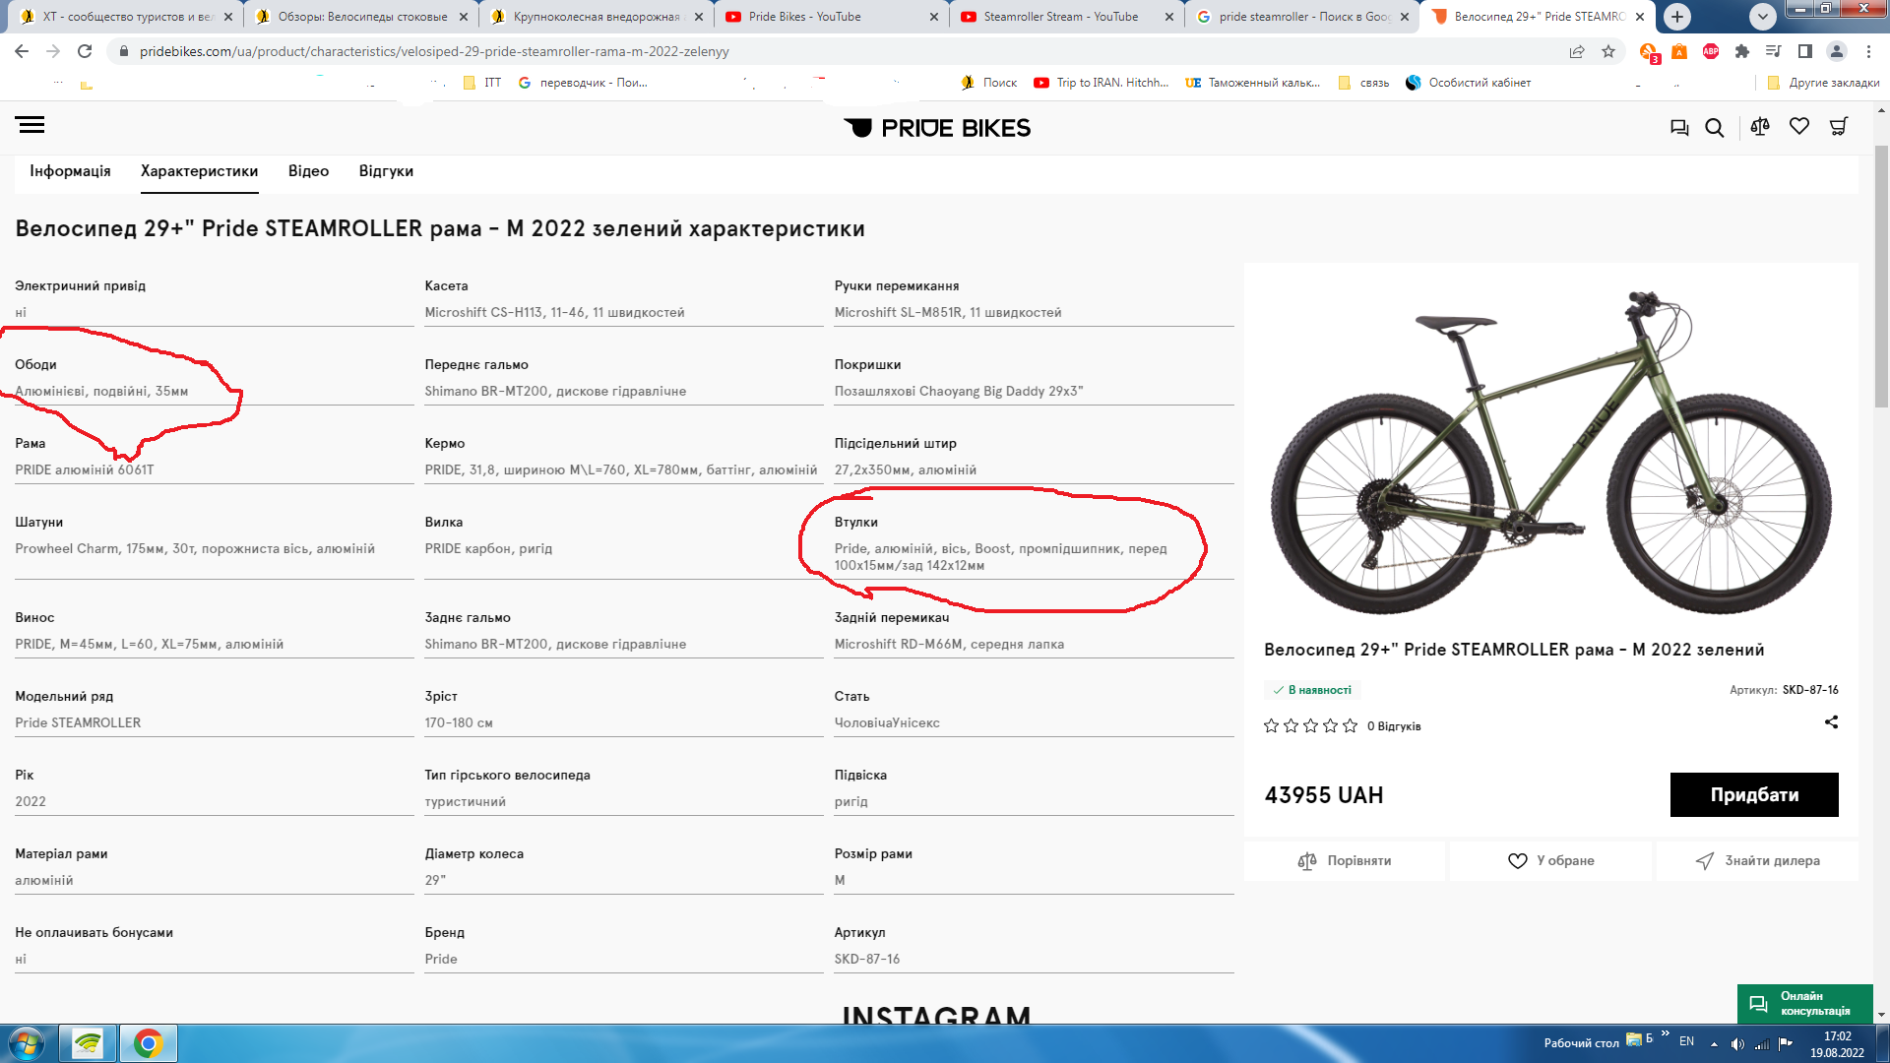Viewport: 1890px width, 1063px height.
Task: Open the tab search dropdown arrow
Action: click(1763, 17)
